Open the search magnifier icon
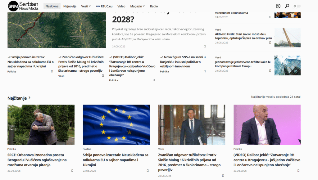The image size is (318, 180). 287,6
